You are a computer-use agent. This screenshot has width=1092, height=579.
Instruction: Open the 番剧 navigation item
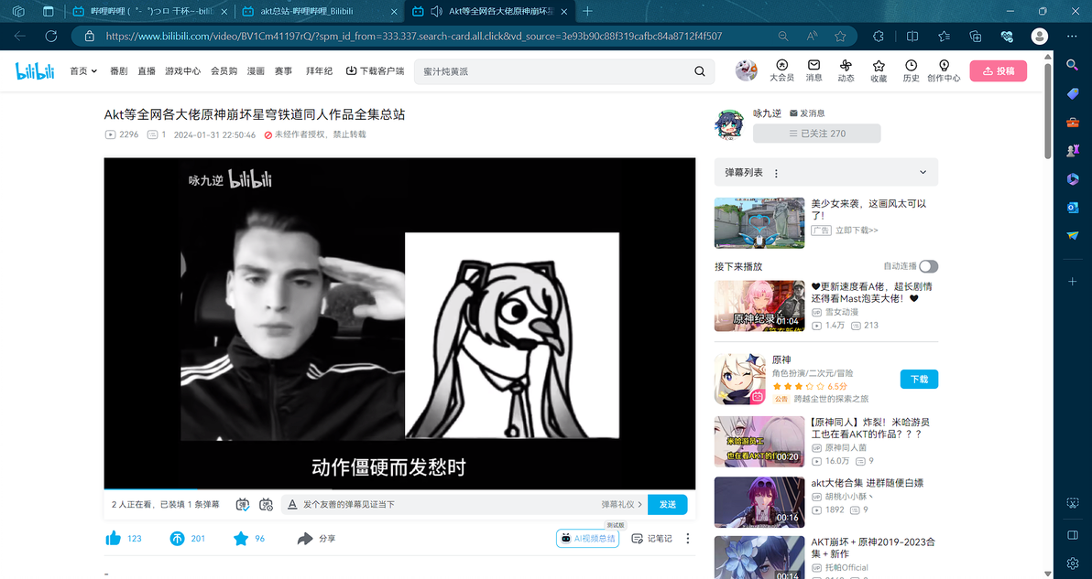click(x=118, y=71)
